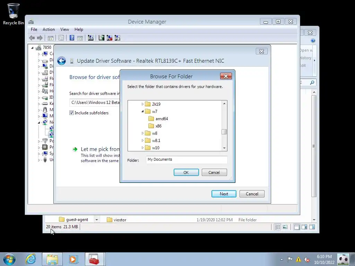355x266 pixels.
Task: Click search magnifier in Explorer window
Action: [312, 82]
